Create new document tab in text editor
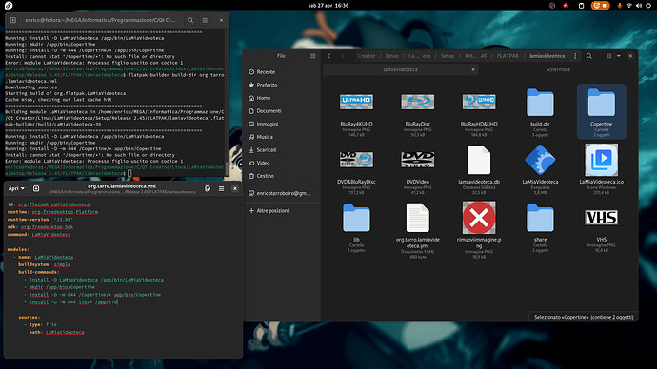 [x=36, y=188]
